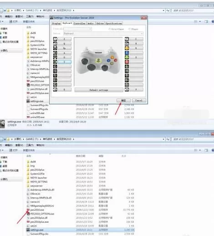This screenshot has height=236, width=214.
Task: Select the XInput radio button
Action: tap(129, 29)
